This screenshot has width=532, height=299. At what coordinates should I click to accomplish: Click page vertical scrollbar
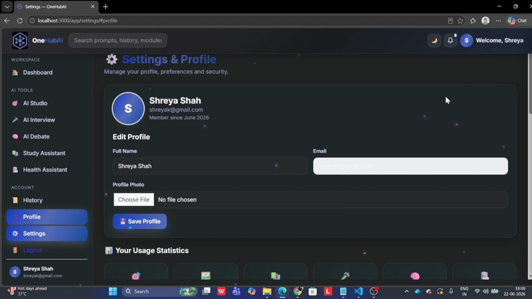(529, 84)
